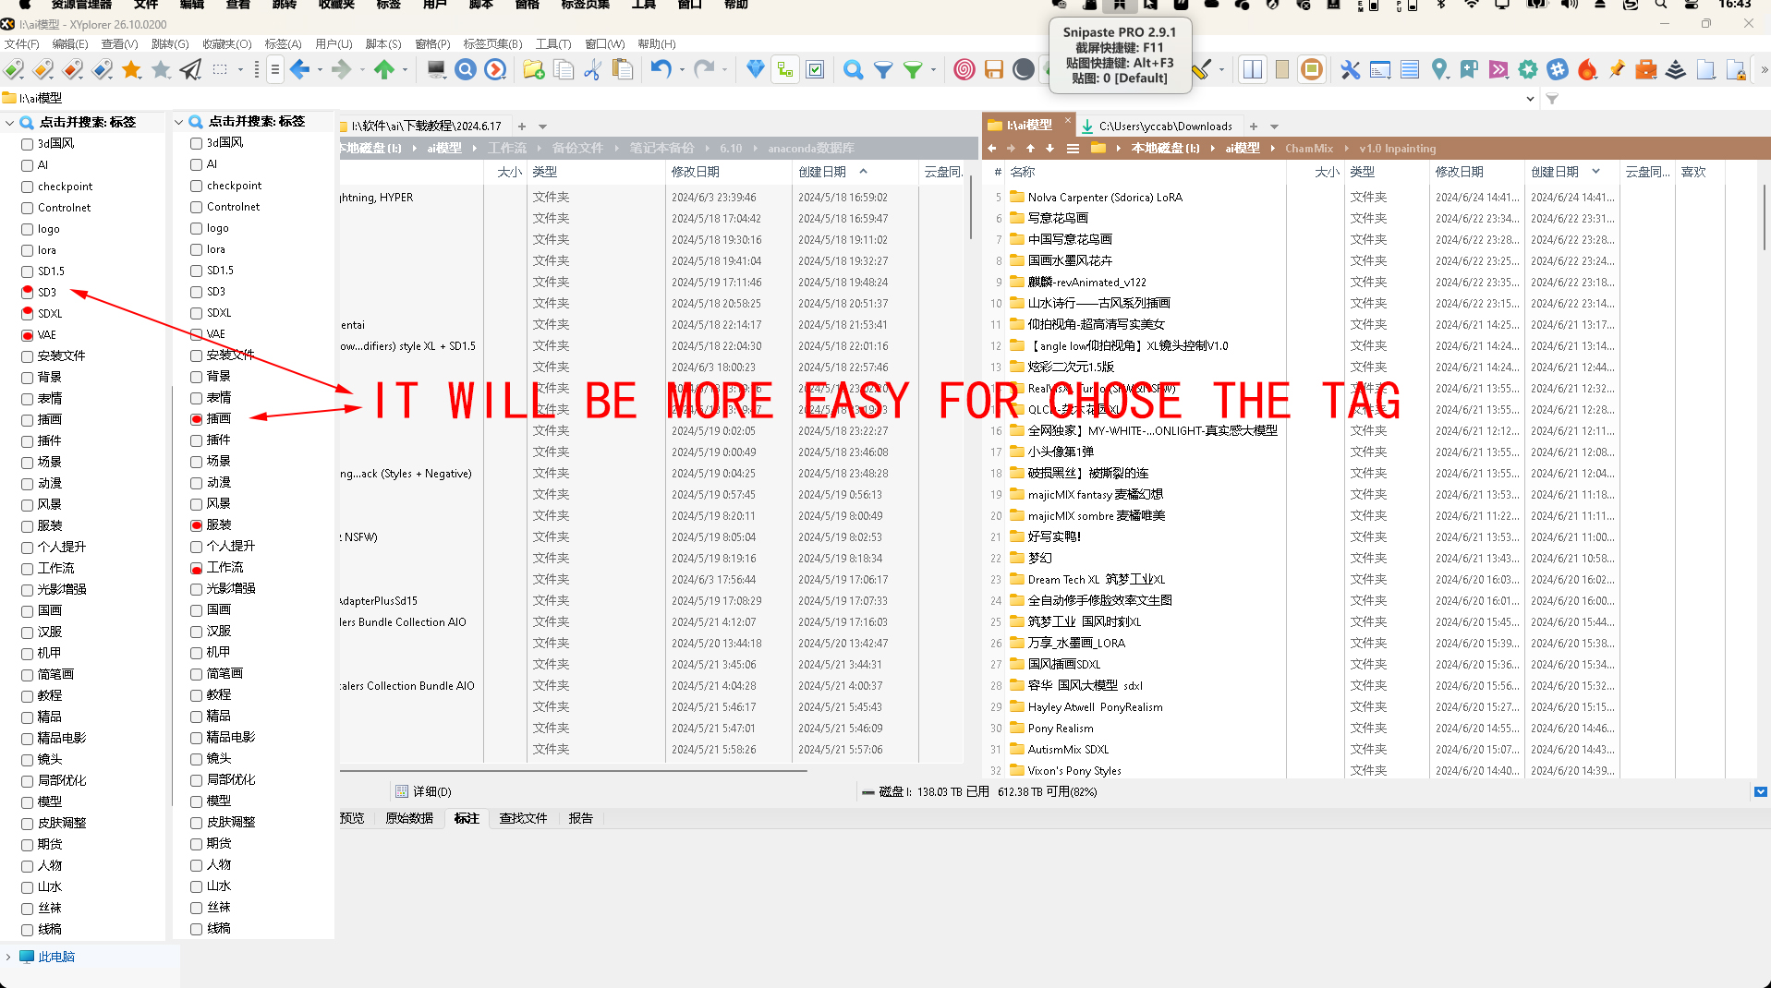Click the orange floppy disk Save icon
1771x988 pixels.
click(x=993, y=69)
